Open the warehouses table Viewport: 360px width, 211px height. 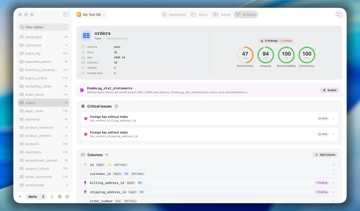44,185
